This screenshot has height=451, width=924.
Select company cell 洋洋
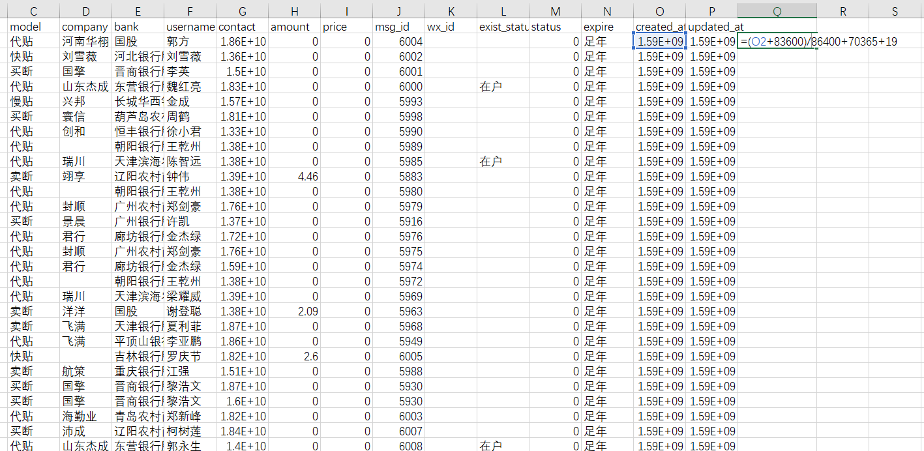click(86, 312)
